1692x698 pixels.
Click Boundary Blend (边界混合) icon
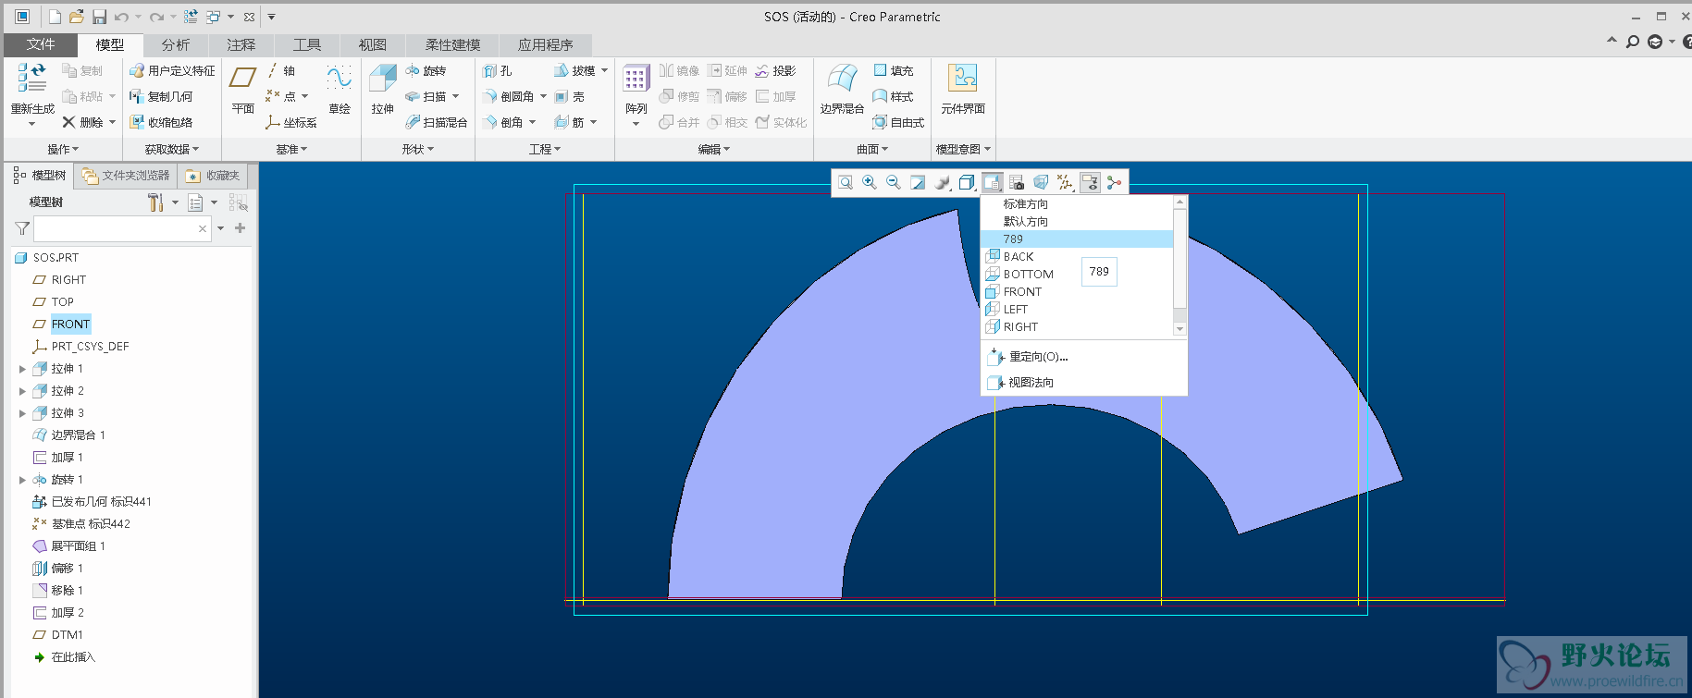(x=842, y=80)
